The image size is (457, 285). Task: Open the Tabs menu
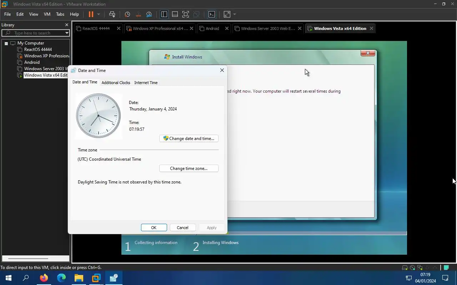click(60, 14)
